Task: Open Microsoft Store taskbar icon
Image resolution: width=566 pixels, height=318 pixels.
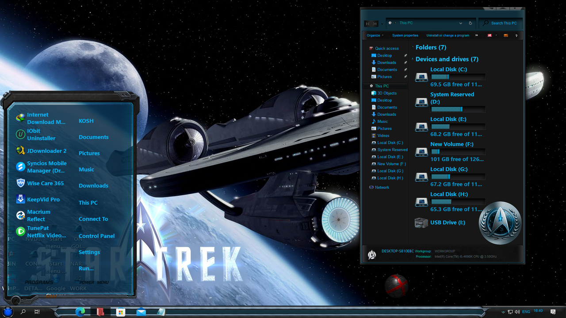Action: coord(120,312)
